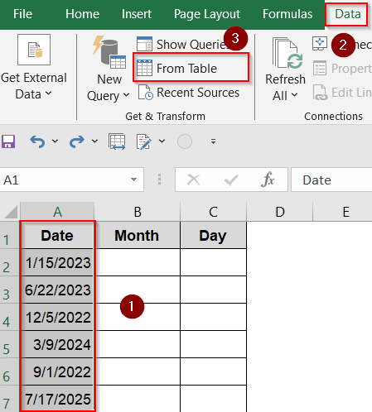Click the Get External Data icon
372x412 pixels.
click(34, 50)
